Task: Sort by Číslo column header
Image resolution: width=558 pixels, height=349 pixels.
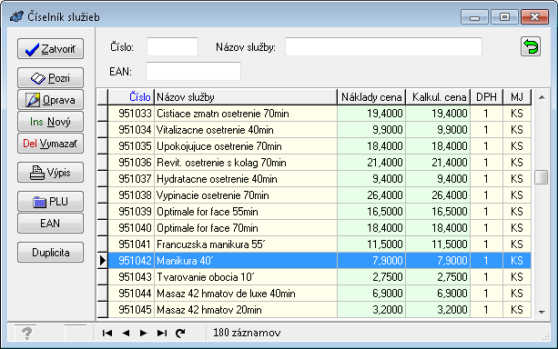Action: pyautogui.click(x=131, y=97)
